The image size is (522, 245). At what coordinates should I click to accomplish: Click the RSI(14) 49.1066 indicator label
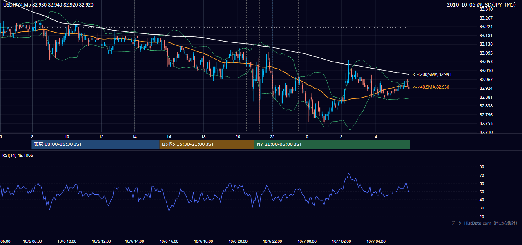(18, 155)
